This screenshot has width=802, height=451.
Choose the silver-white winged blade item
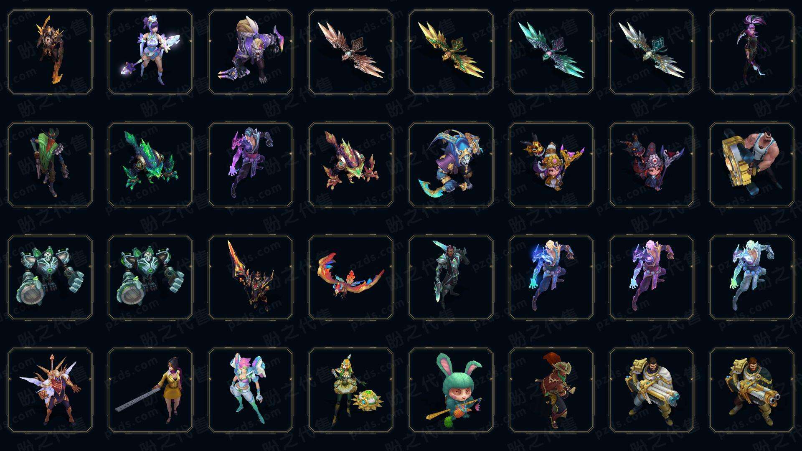(x=652, y=52)
